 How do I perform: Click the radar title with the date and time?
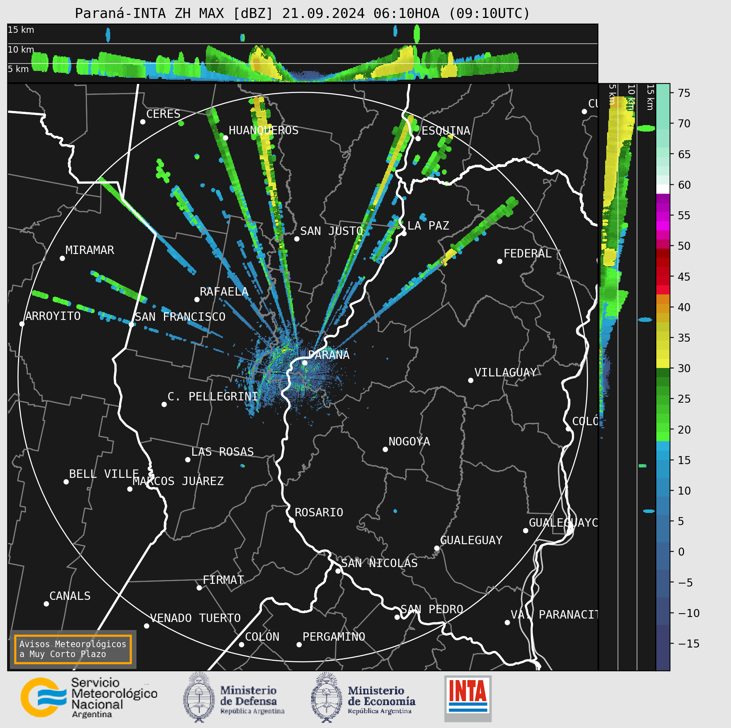pos(302,13)
